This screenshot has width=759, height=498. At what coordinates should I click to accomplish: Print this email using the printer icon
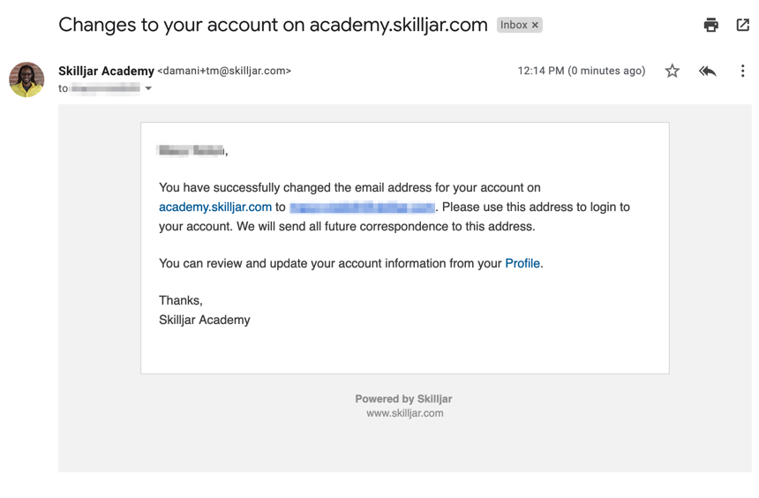[x=710, y=26]
